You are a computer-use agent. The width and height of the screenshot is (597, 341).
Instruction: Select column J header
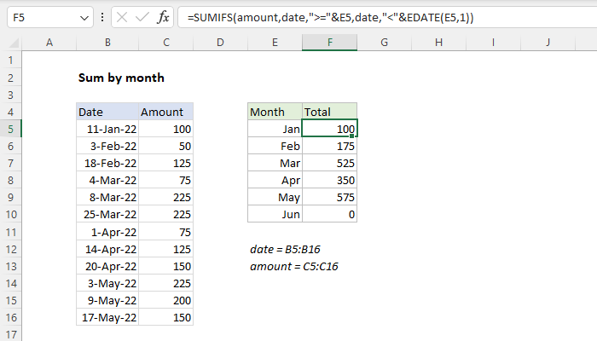pyautogui.click(x=548, y=43)
